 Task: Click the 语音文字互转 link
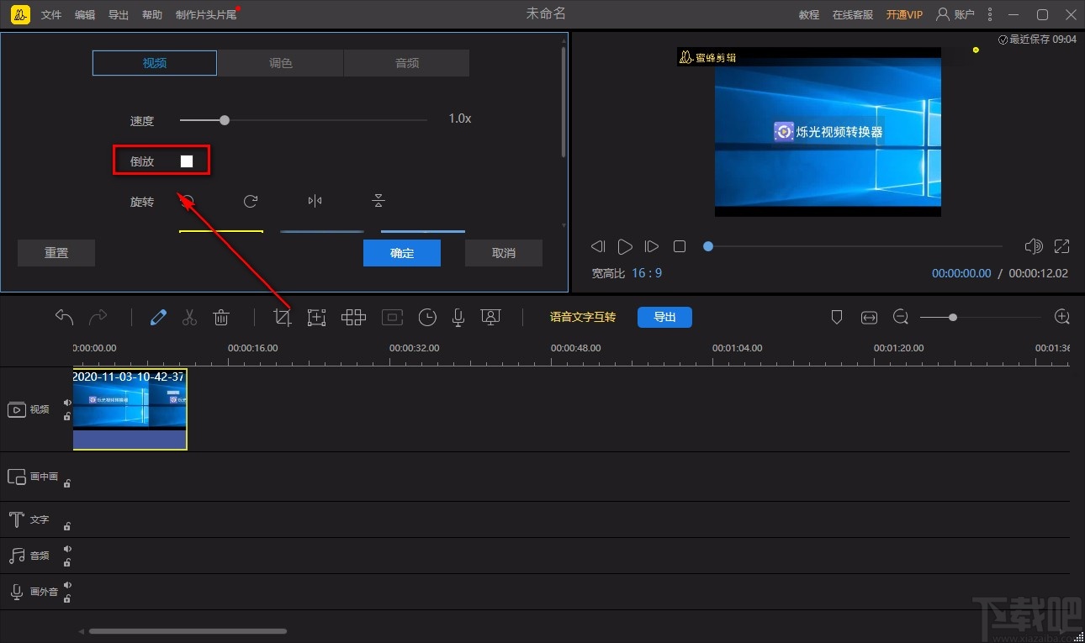coord(583,317)
